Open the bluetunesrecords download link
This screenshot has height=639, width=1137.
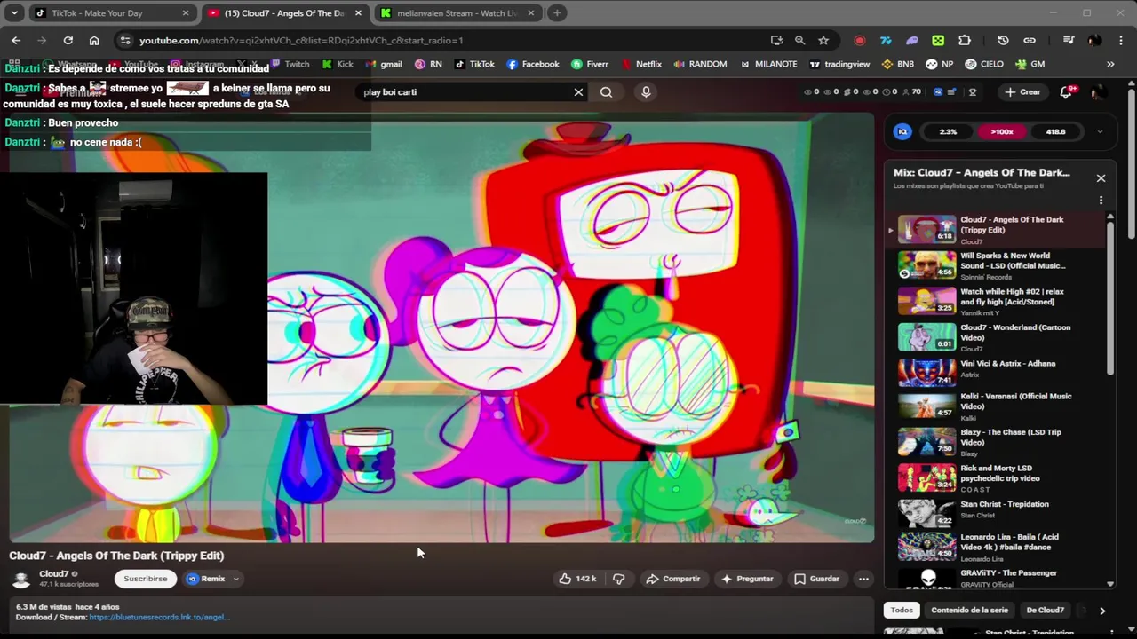pyautogui.click(x=159, y=617)
